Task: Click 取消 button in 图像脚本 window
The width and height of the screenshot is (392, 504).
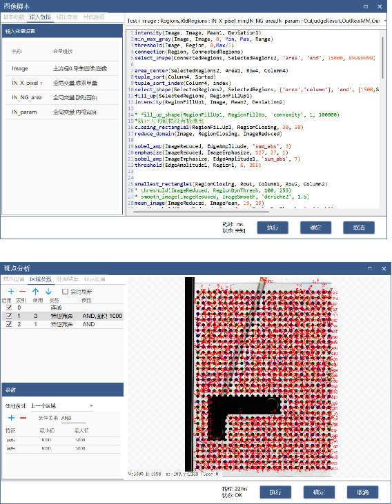Action: 359,228
